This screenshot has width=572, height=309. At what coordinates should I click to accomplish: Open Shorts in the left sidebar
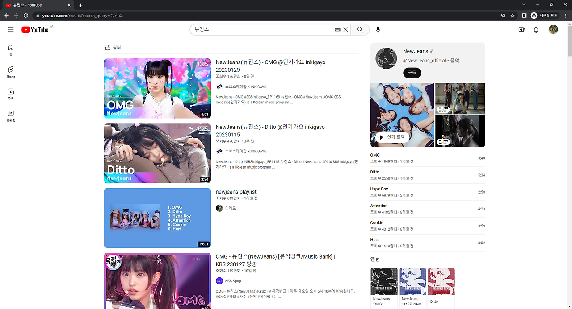pos(11,72)
